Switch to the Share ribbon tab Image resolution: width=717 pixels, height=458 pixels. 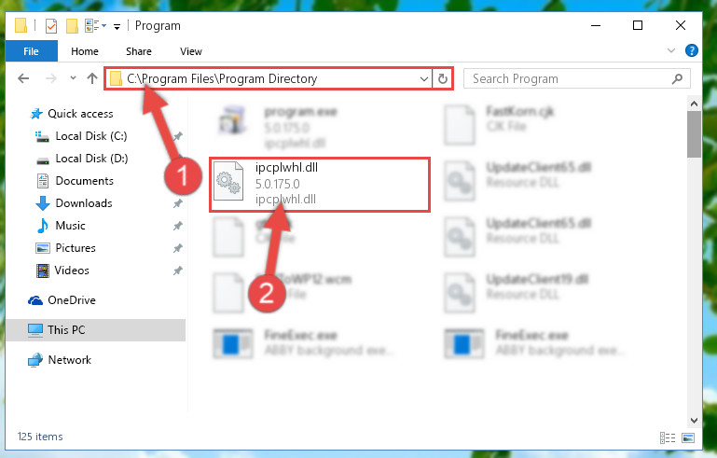139,51
